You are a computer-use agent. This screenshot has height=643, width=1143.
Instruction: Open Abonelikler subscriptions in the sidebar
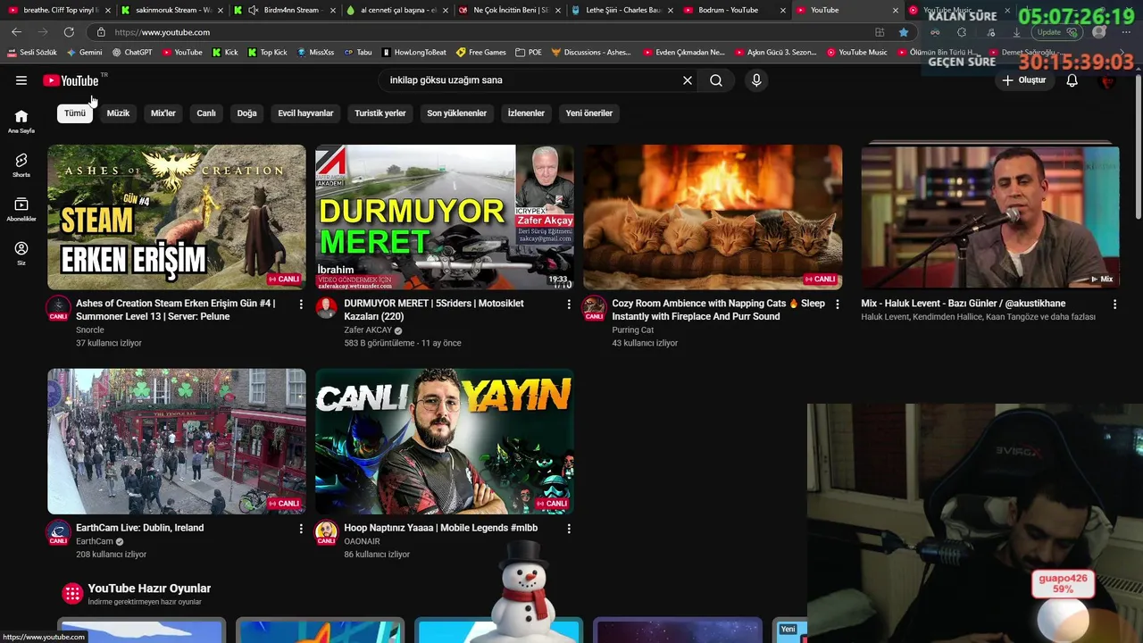point(21,210)
